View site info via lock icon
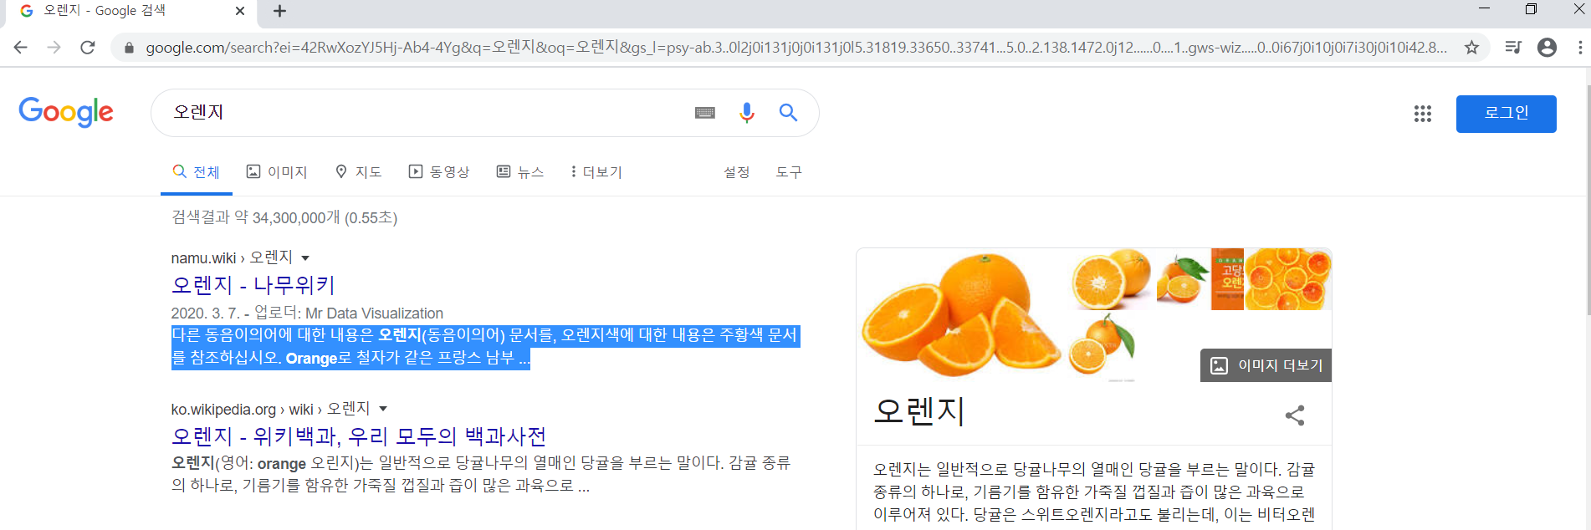 pos(129,48)
